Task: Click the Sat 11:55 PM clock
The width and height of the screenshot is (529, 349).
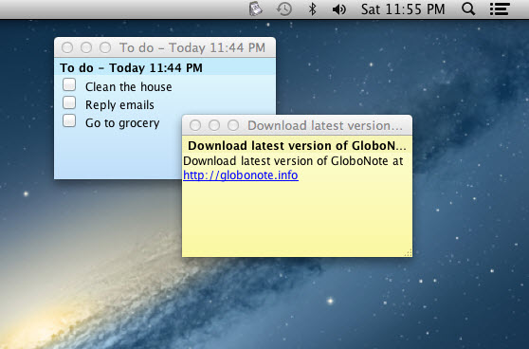Action: point(403,9)
